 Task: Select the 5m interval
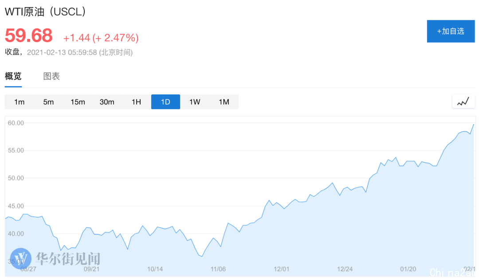point(48,102)
